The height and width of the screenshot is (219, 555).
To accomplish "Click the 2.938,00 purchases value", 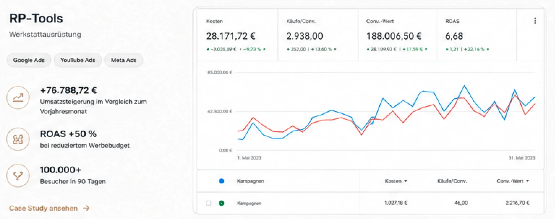I will (305, 36).
